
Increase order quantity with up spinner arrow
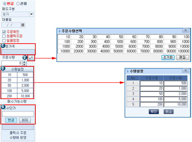(x=25, y=62)
